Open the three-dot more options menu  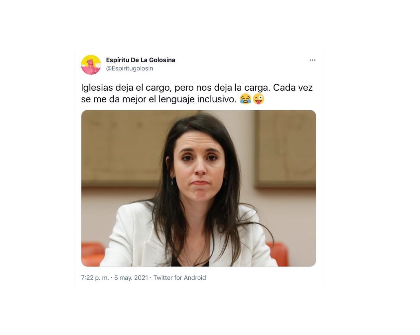(x=312, y=60)
